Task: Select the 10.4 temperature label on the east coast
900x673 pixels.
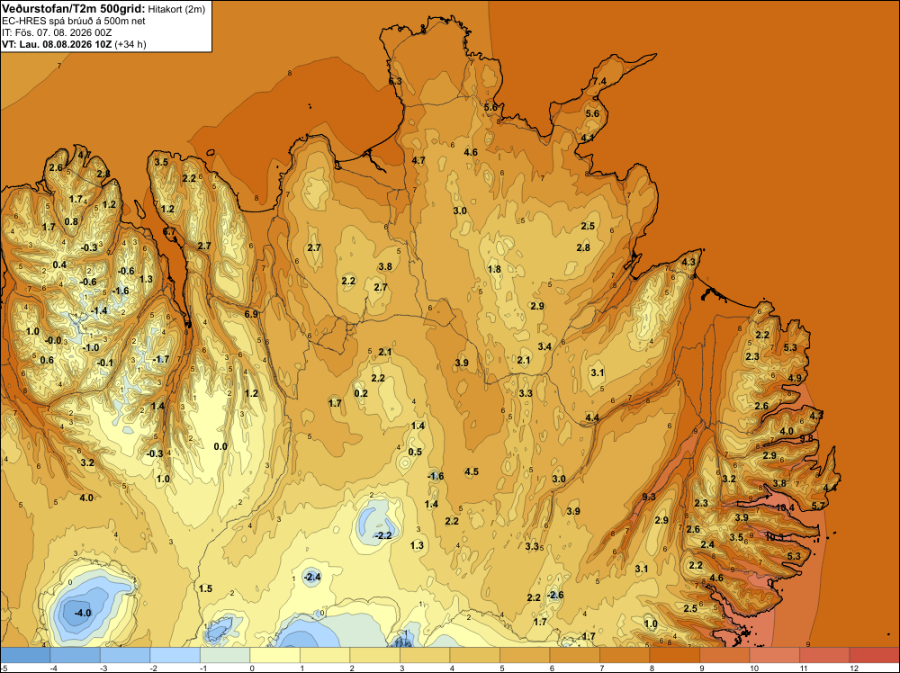Action: 785,507
